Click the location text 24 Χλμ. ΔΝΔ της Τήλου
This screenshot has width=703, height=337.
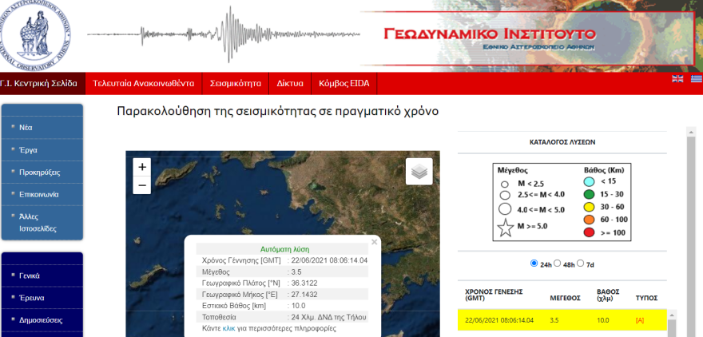tap(329, 317)
